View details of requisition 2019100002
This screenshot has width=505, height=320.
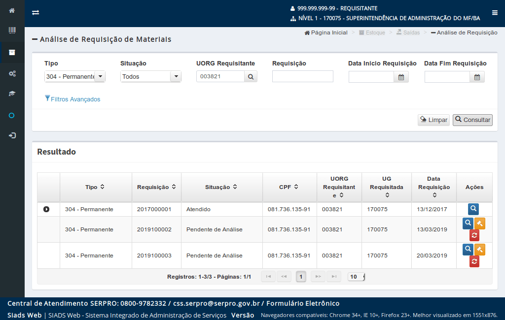[x=468, y=223]
